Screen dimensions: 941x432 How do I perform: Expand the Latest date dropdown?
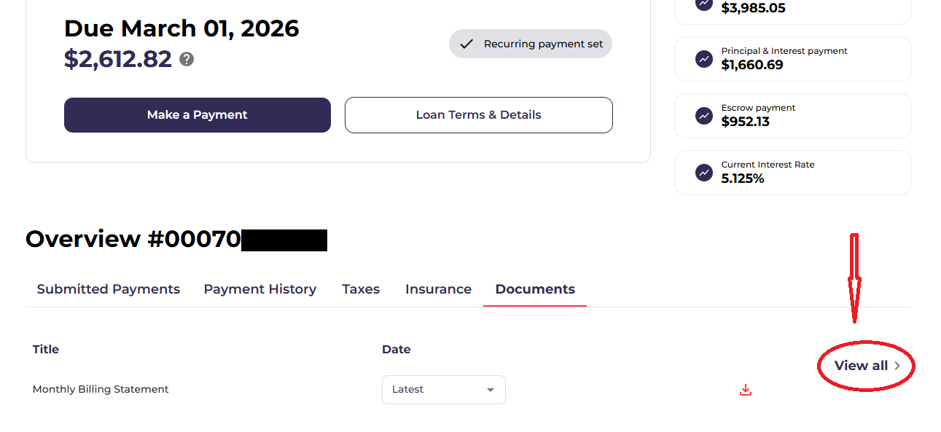tap(443, 390)
